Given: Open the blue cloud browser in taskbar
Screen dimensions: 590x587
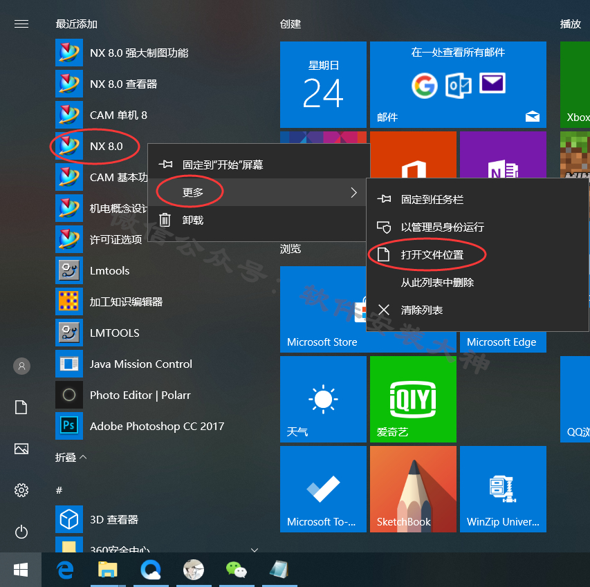Looking at the screenshot, I should pyautogui.click(x=151, y=570).
